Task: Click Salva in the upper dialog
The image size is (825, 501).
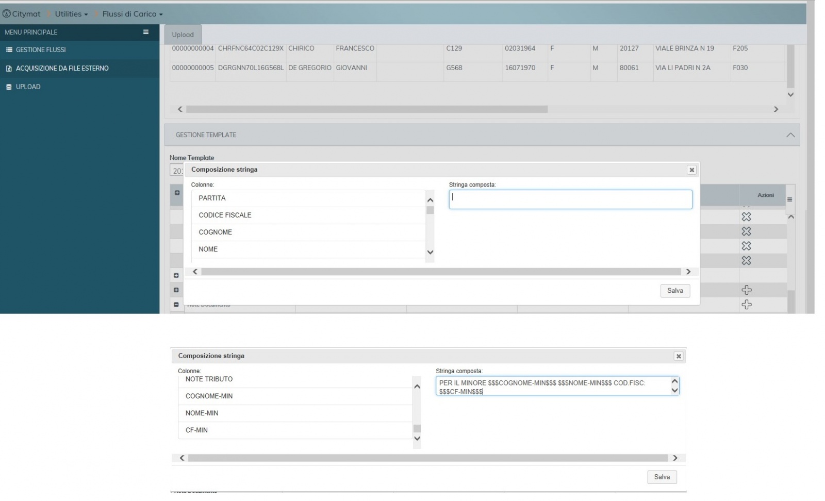Action: 674,291
